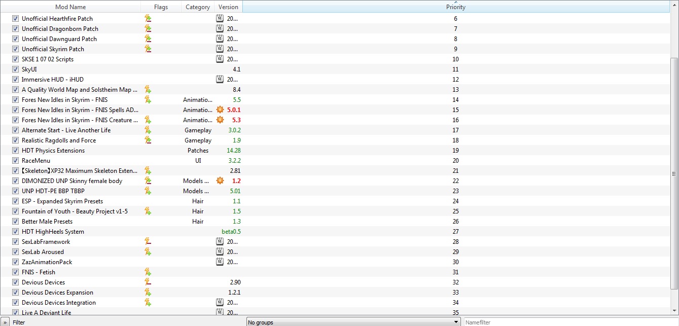Viewport: 679px width, 326px height.
Task: Click Patches category cell
Action: point(198,150)
